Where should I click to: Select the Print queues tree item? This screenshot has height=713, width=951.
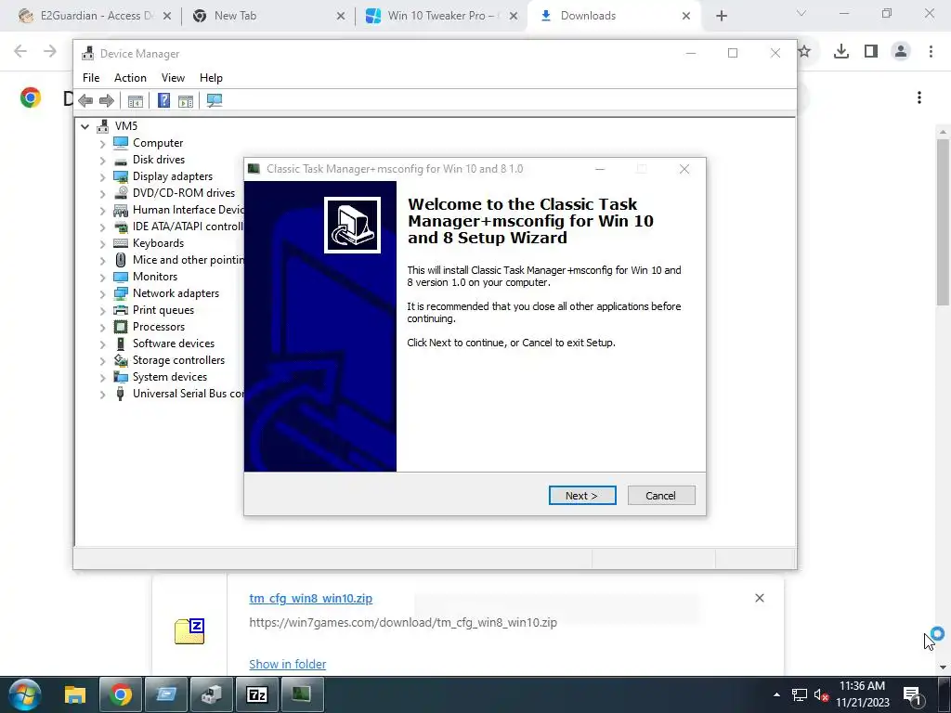(x=163, y=310)
